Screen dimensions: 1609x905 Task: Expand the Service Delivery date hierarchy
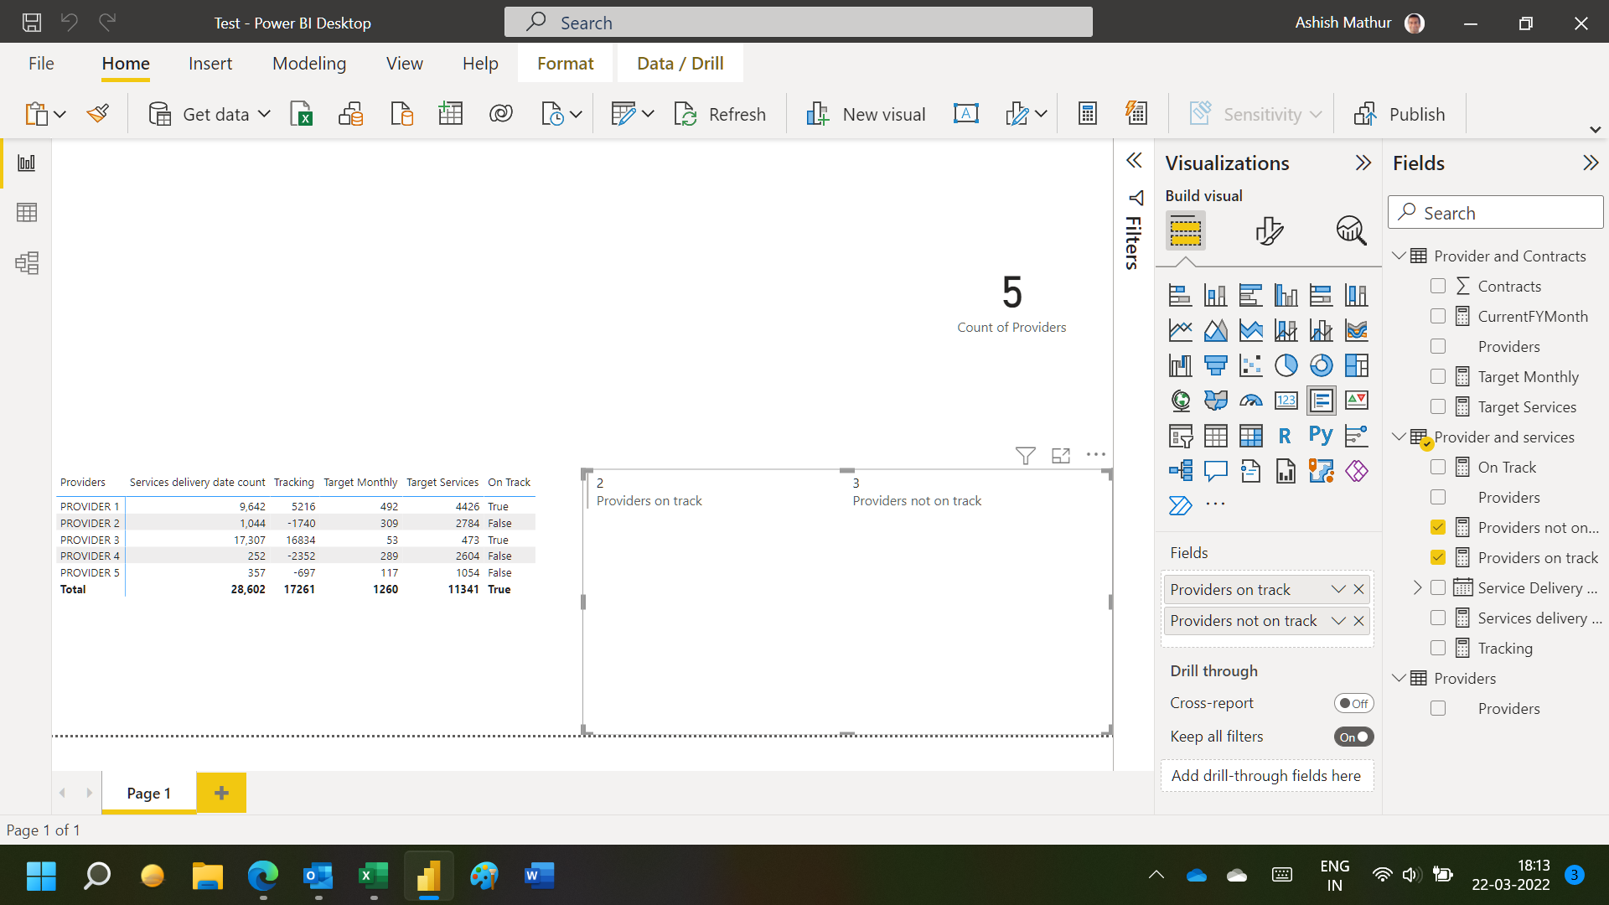point(1417,587)
